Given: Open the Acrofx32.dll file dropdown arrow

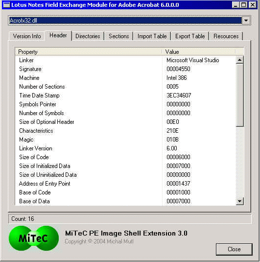Looking at the screenshot, I should [246, 21].
